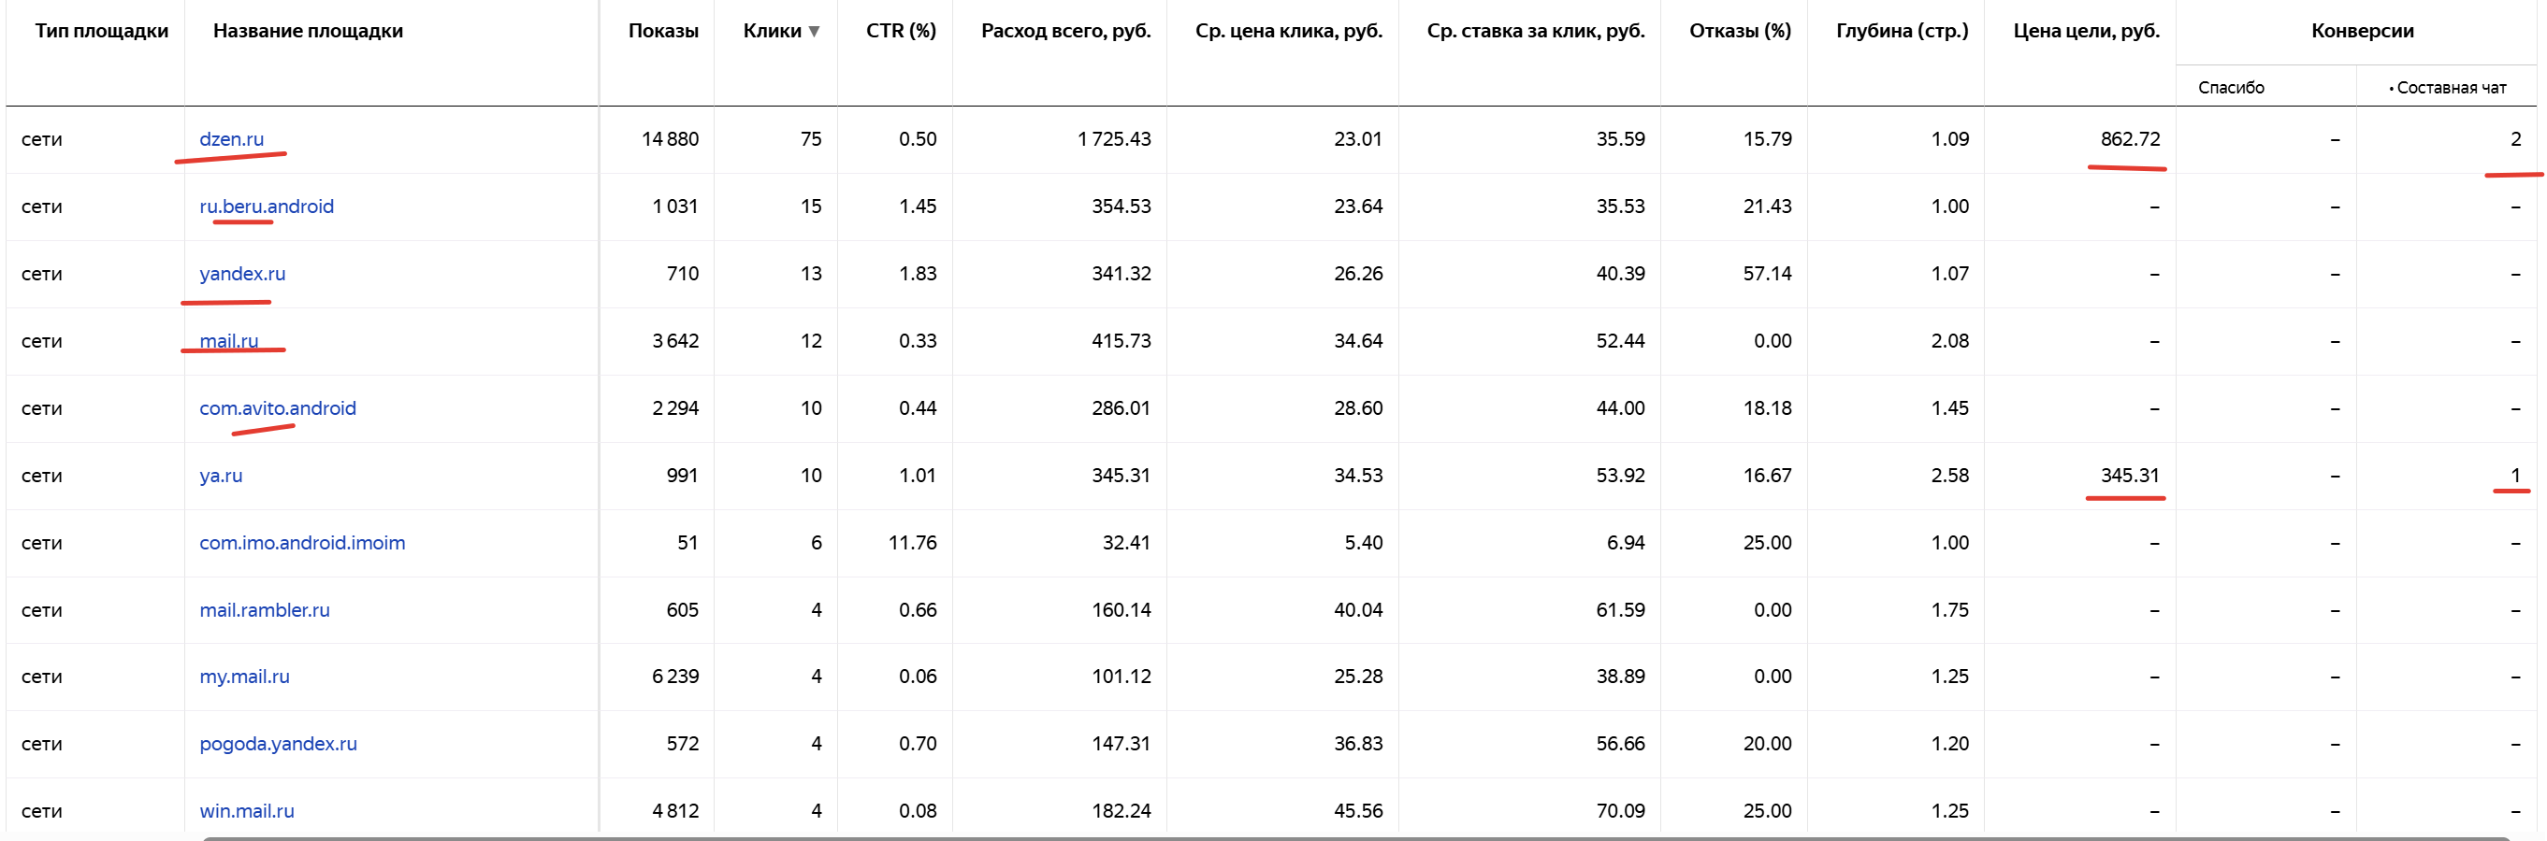Viewport: 2547px width, 841px height.
Task: Click the com.imo.android.imoim link
Action: (301, 543)
